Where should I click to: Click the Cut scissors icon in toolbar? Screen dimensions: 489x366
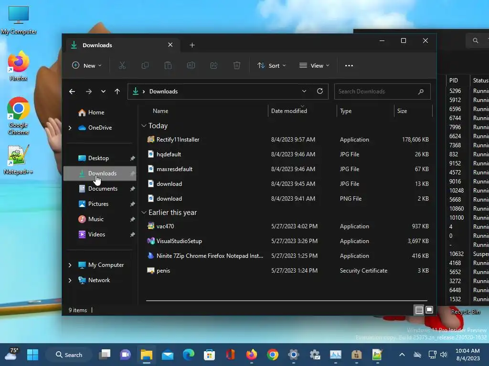coord(122,65)
